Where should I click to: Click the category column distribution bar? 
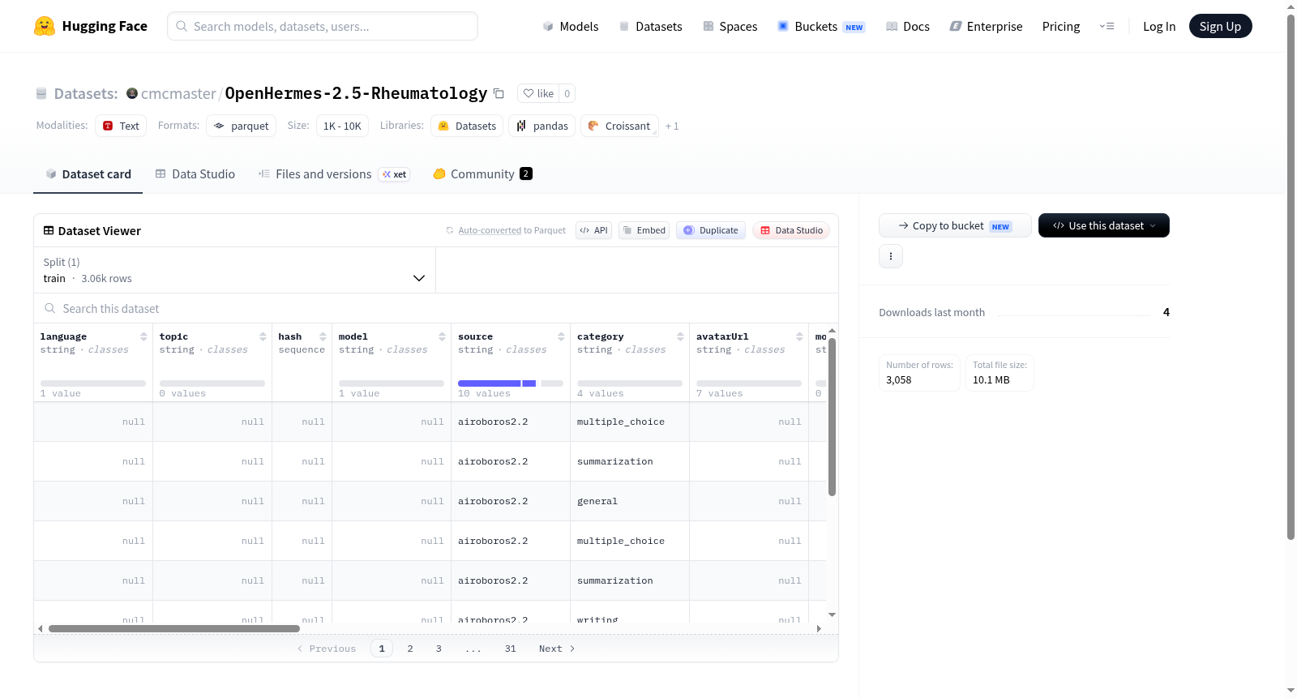click(x=630, y=383)
